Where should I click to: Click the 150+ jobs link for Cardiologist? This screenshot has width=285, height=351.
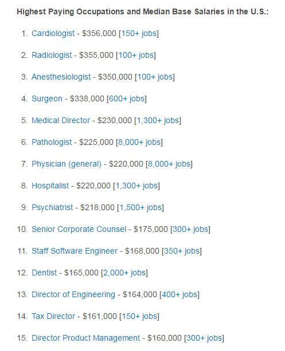[x=139, y=34]
